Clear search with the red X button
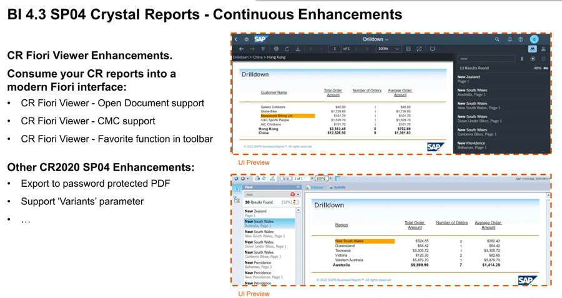Screen dimensions: 562x298 pos(292,194)
